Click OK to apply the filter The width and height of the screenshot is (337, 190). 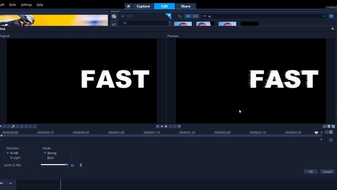tap(311, 172)
